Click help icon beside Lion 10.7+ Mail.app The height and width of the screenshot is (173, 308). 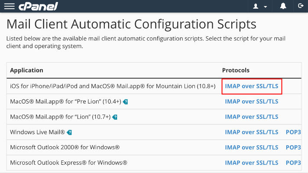tap(115, 117)
